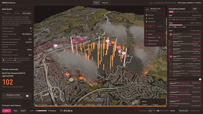Click the phone icon in the left Emergency contact card
203x114 pixels.
point(4,96)
